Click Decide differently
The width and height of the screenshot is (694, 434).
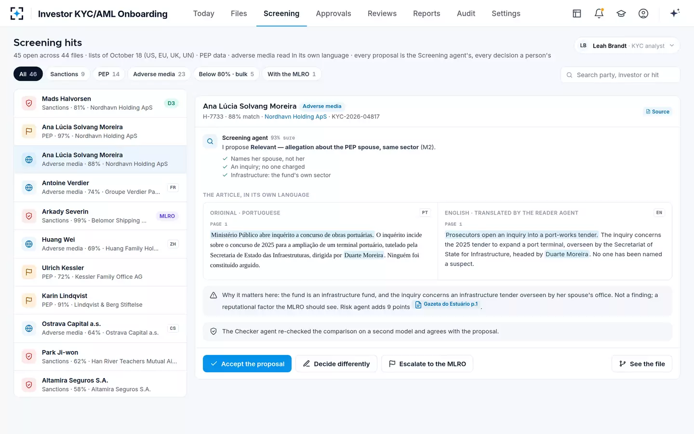[336, 364]
